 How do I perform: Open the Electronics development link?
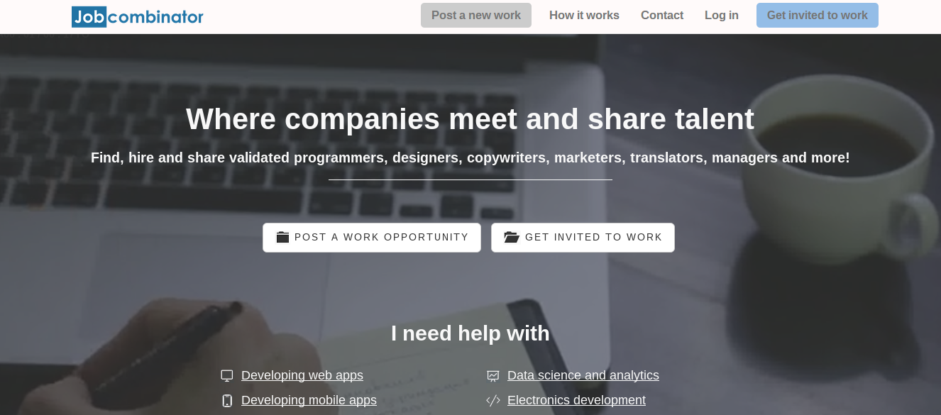[x=576, y=400]
